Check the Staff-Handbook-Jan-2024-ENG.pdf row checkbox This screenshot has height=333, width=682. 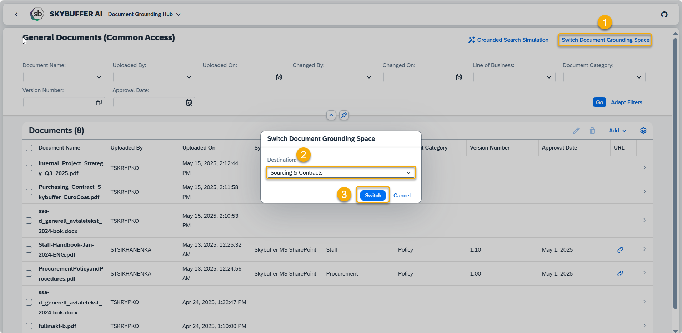pos(29,249)
